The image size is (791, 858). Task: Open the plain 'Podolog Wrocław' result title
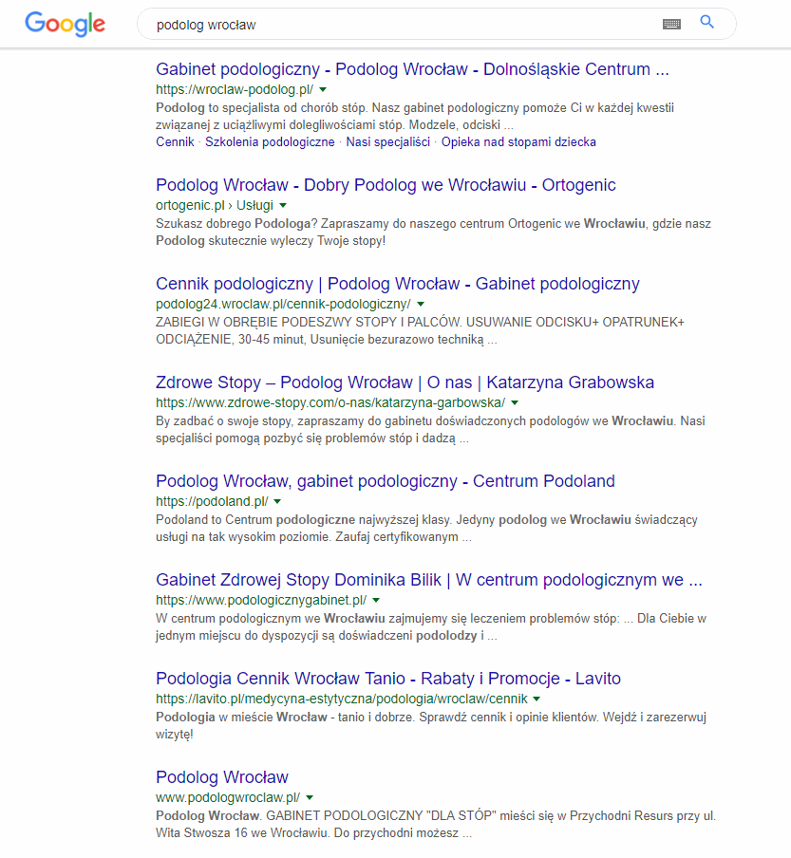221,777
